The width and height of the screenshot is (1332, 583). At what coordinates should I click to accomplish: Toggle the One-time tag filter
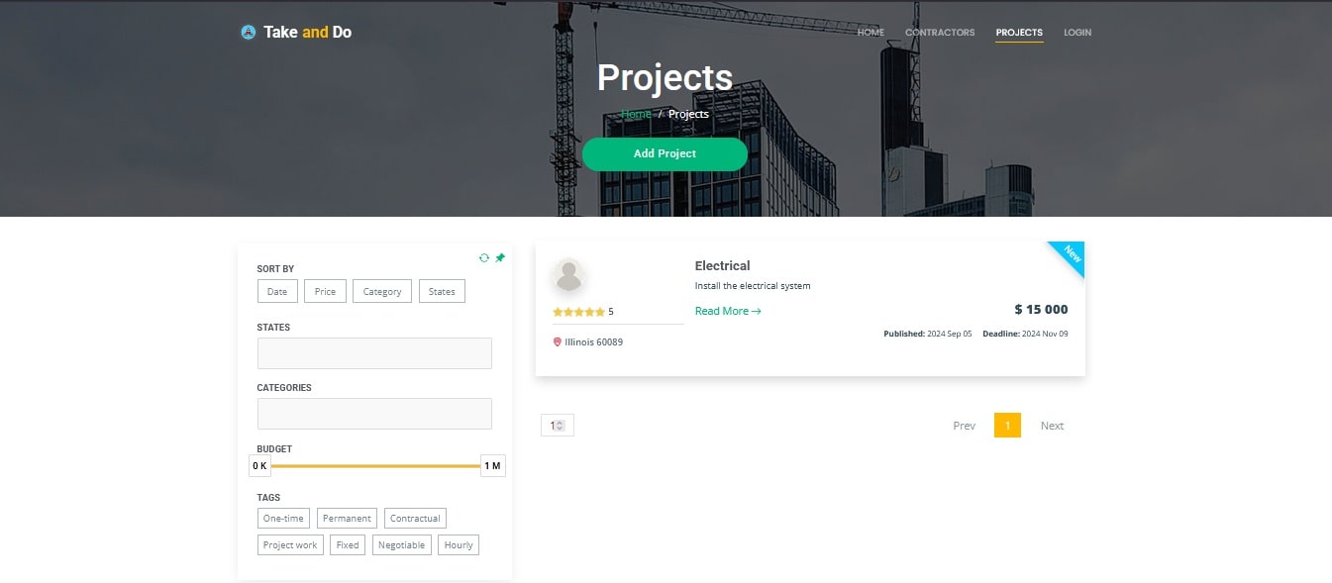pos(283,518)
